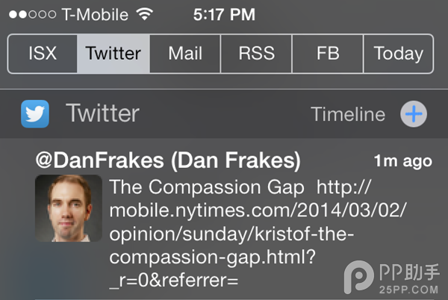Switch to the Mail tab
This screenshot has height=300, width=448.
point(185,54)
